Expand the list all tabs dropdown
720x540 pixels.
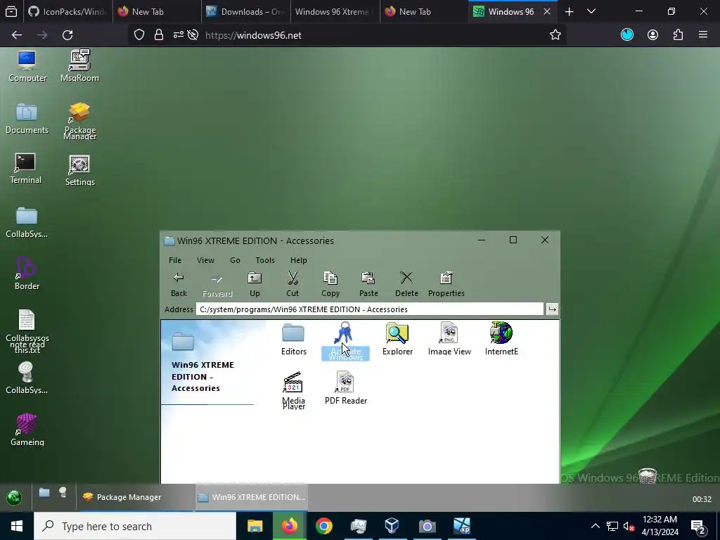(x=591, y=11)
